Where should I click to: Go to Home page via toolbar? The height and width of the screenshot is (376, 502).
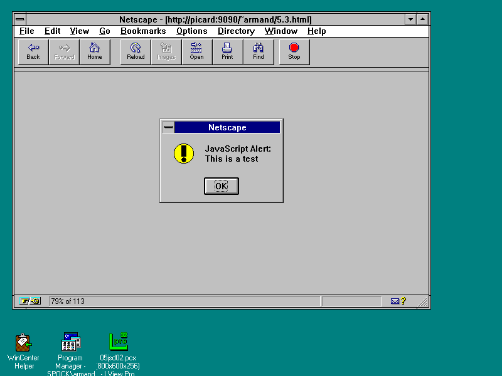95,51
